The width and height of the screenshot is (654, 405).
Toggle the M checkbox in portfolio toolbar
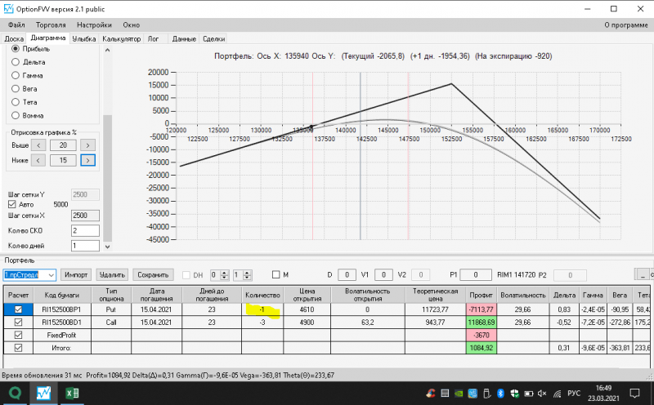tap(275, 274)
